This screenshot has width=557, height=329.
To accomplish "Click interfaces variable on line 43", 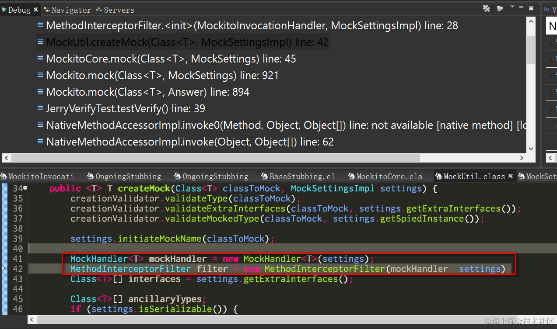I will coord(154,279).
